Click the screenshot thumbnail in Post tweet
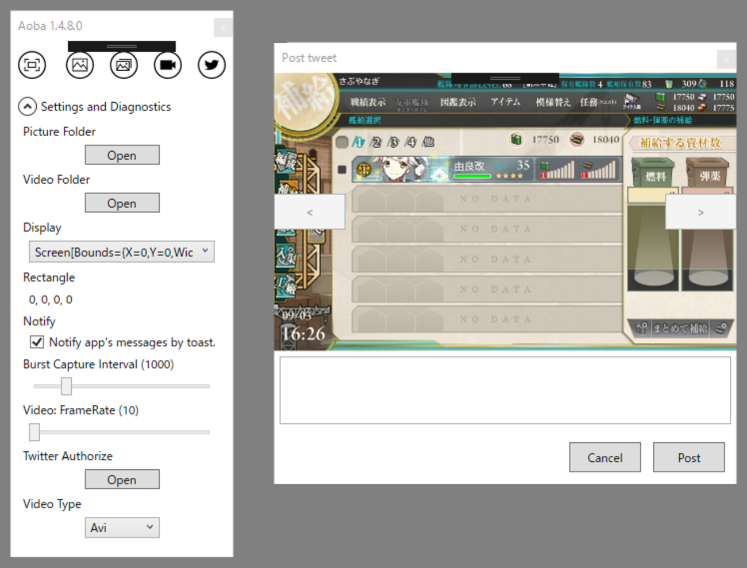Image resolution: width=747 pixels, height=568 pixels. [505, 212]
